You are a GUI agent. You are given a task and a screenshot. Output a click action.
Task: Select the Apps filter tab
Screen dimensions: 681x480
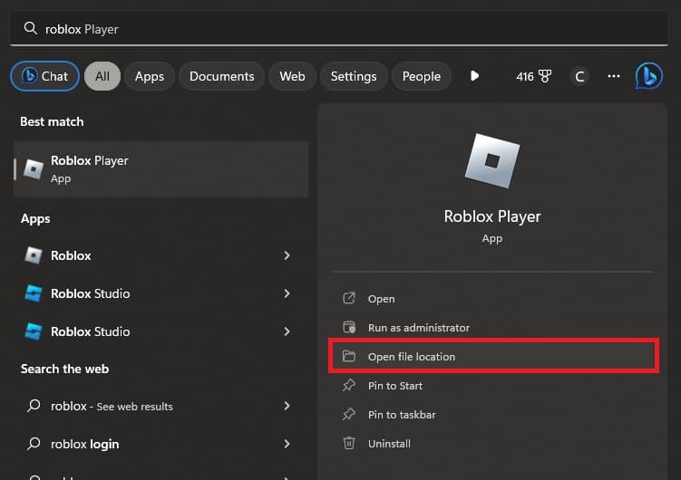(x=149, y=76)
